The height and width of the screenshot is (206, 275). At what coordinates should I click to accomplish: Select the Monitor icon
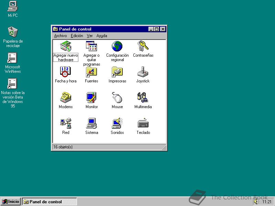click(x=91, y=98)
